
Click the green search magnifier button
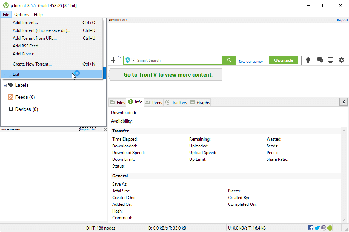pyautogui.click(x=229, y=60)
